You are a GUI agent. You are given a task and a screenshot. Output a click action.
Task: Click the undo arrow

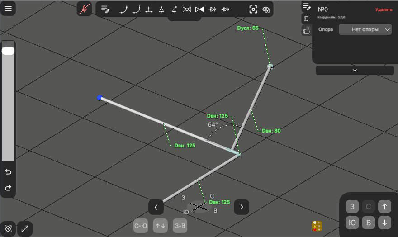click(x=8, y=172)
